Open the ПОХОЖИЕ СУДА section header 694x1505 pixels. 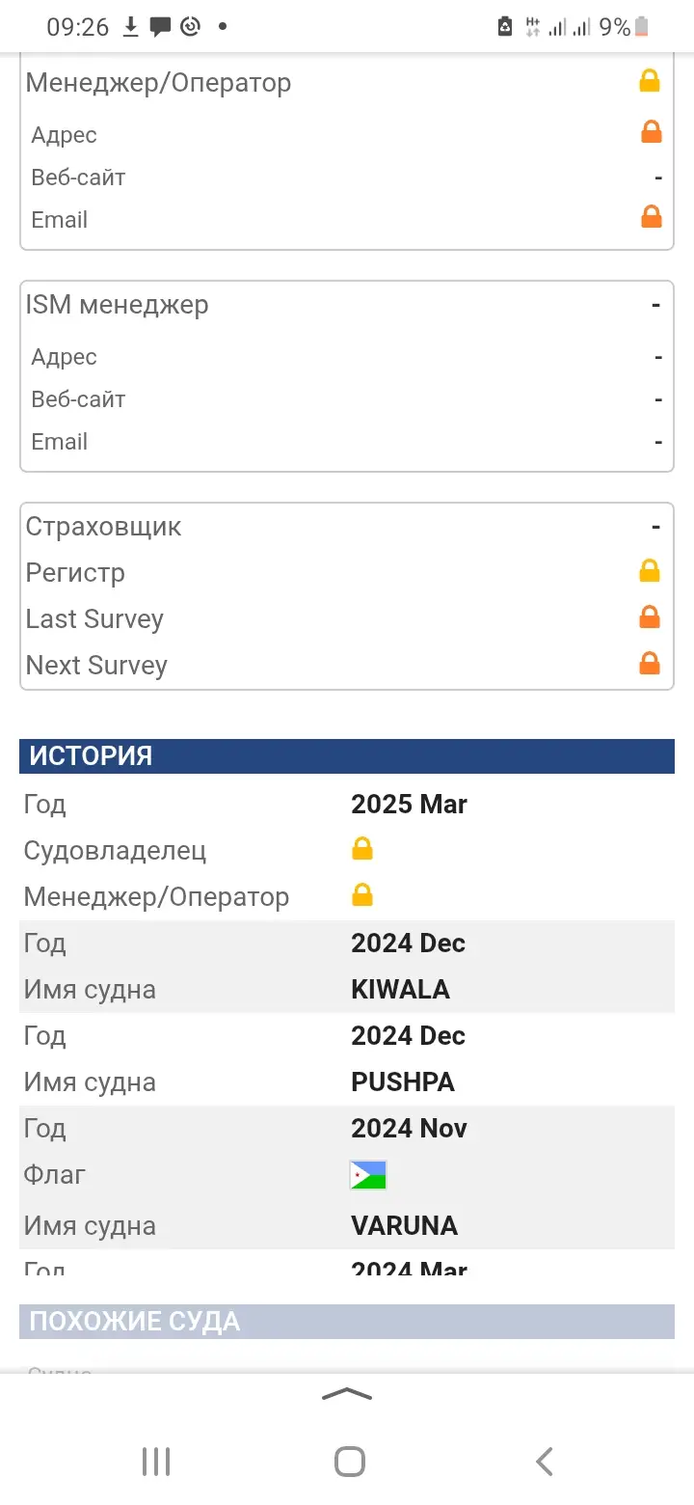click(347, 1321)
